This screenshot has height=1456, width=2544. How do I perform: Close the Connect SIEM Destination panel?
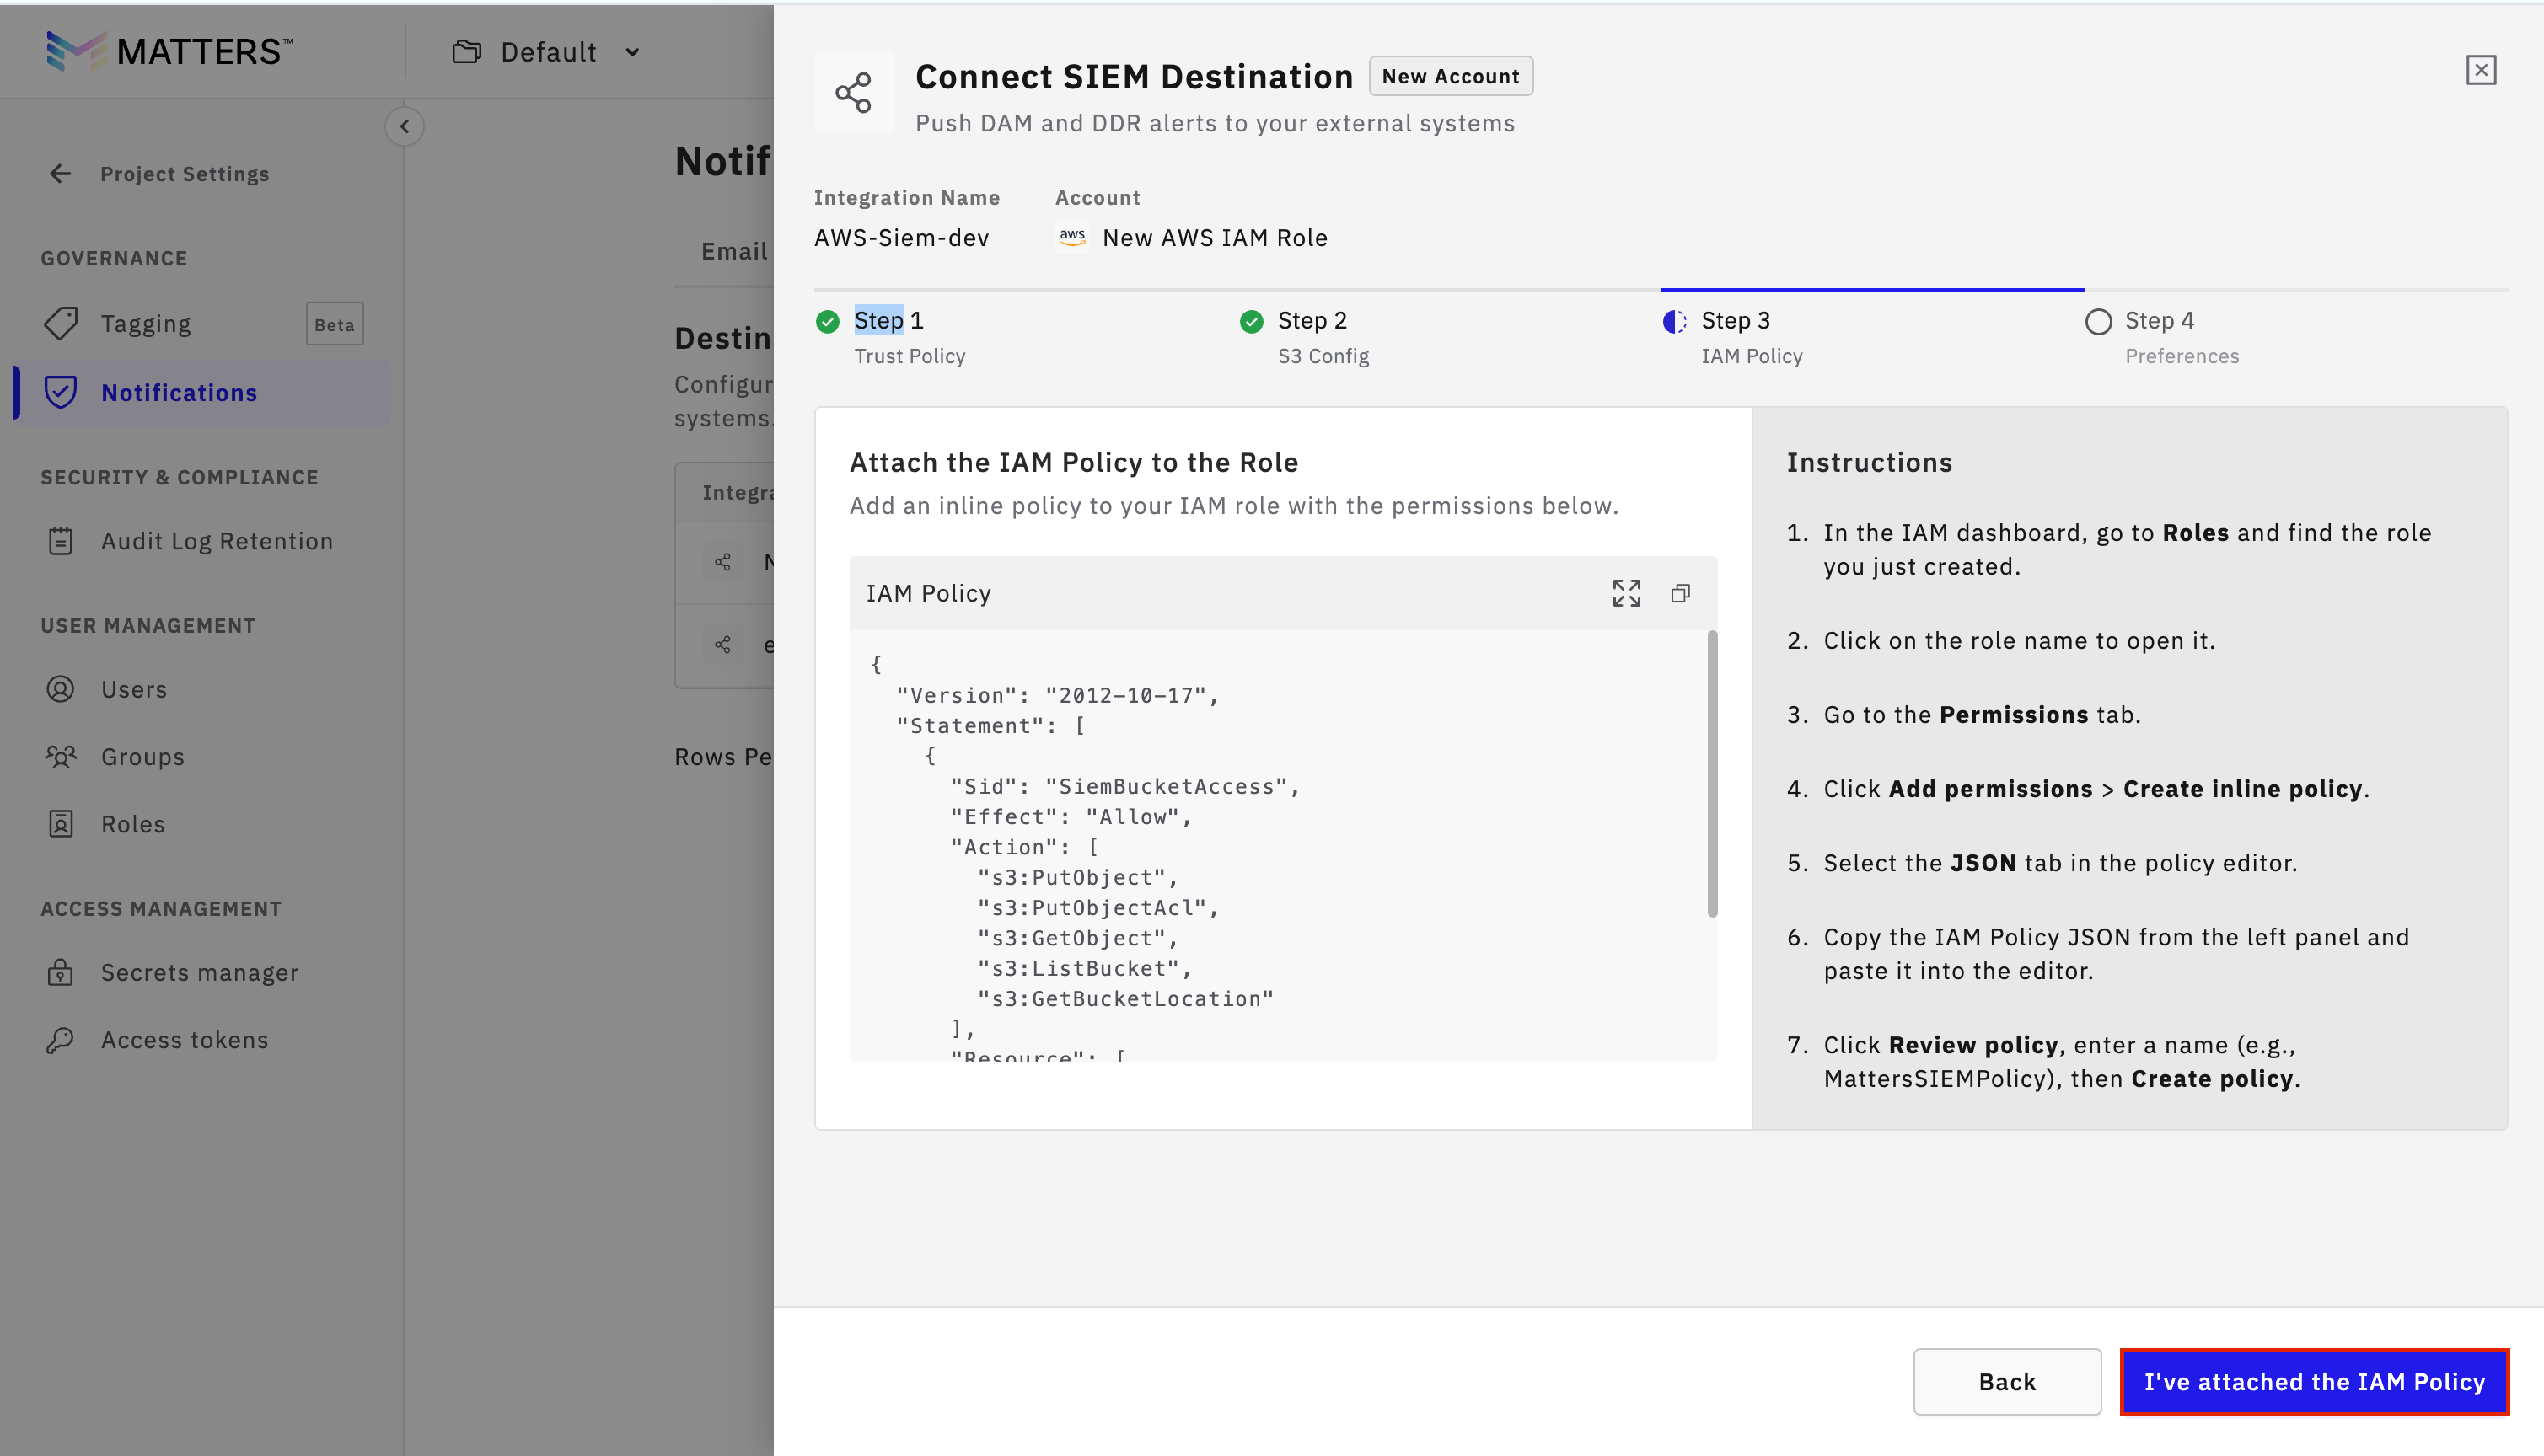2480,70
